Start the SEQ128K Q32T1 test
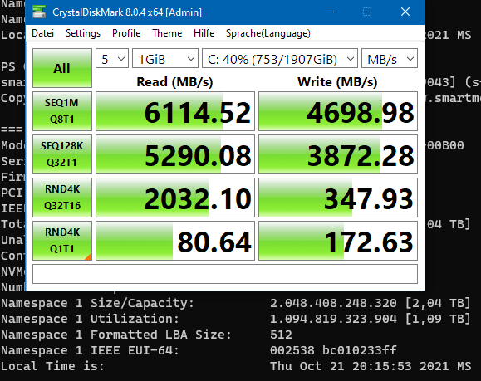The image size is (481, 381). tap(62, 154)
